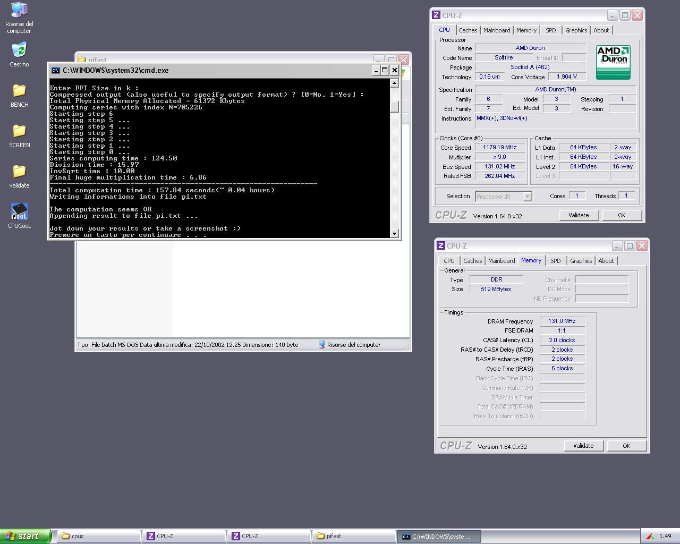Click the system tray icon near clock
The width and height of the screenshot is (680, 544).
[650, 536]
